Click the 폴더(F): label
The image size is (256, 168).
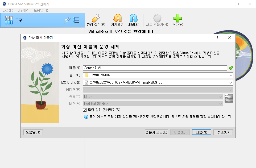(75, 75)
